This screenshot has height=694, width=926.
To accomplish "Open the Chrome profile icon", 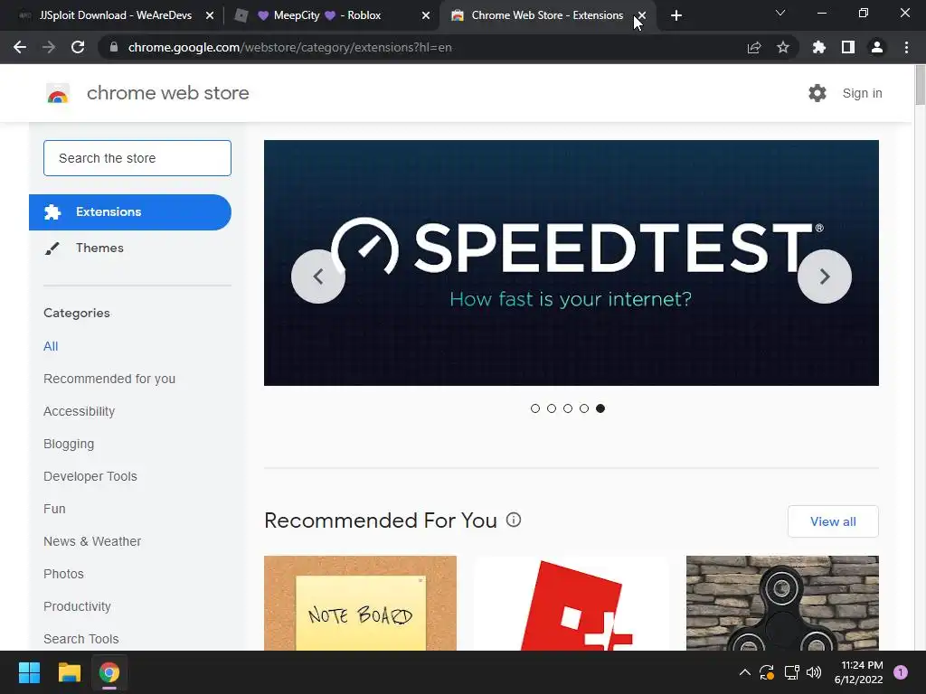I will (877, 47).
